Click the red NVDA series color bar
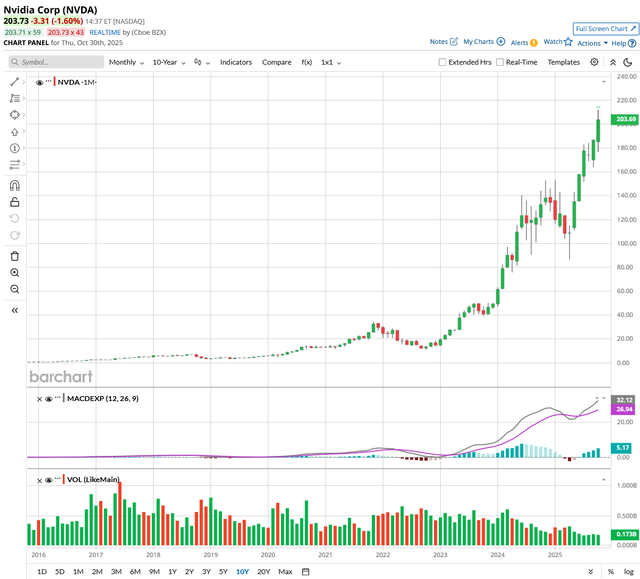The height and width of the screenshot is (579, 640). pyautogui.click(x=55, y=82)
